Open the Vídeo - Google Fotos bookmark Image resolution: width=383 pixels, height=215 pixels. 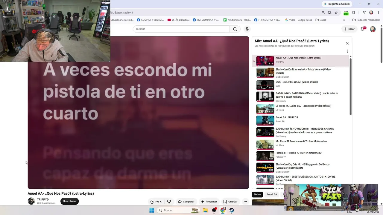click(298, 20)
